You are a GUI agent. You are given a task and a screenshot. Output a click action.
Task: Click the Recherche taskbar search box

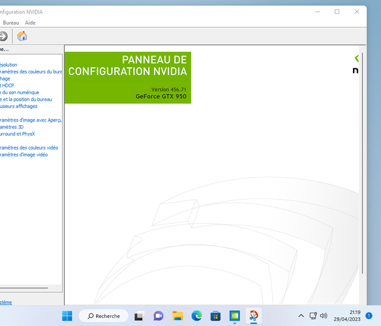click(x=104, y=316)
